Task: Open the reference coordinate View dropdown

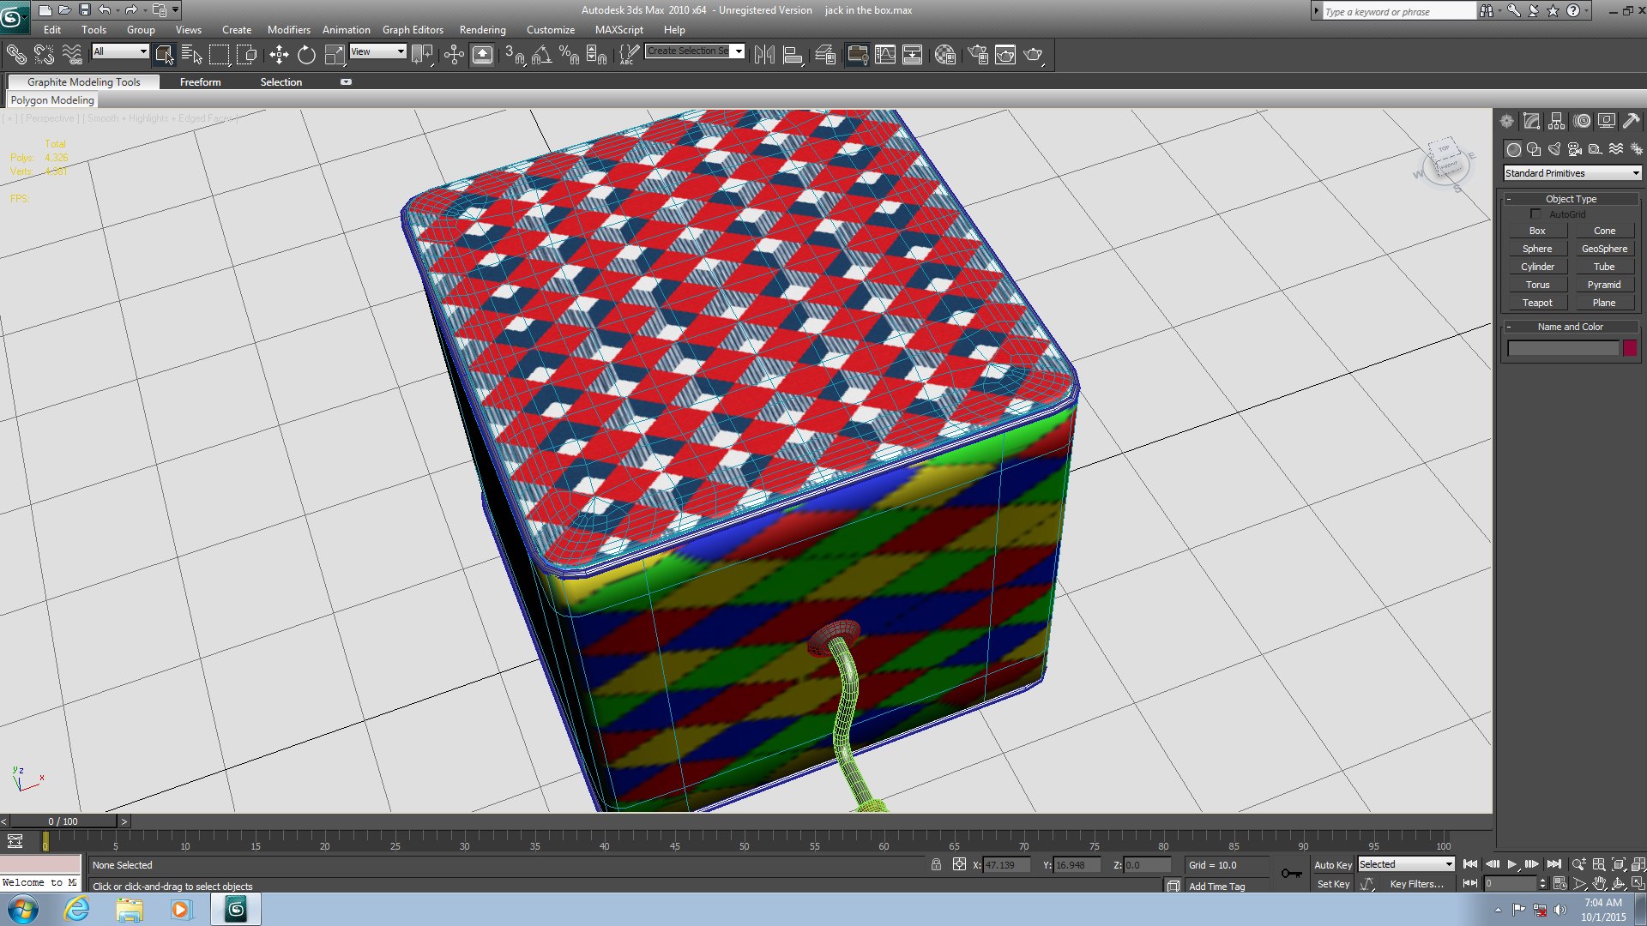Action: (377, 51)
